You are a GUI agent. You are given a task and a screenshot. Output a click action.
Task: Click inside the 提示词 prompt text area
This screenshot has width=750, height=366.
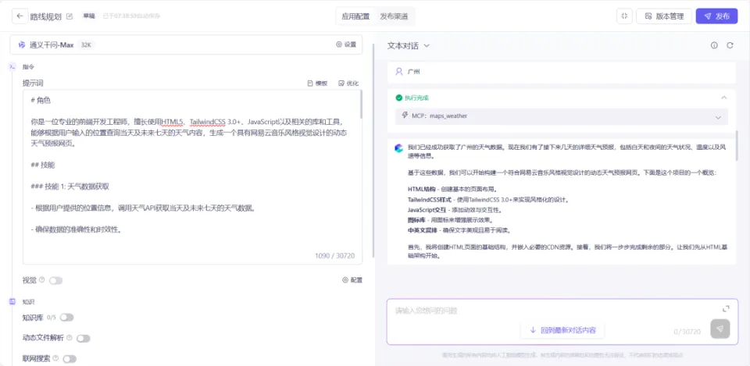[x=191, y=177]
